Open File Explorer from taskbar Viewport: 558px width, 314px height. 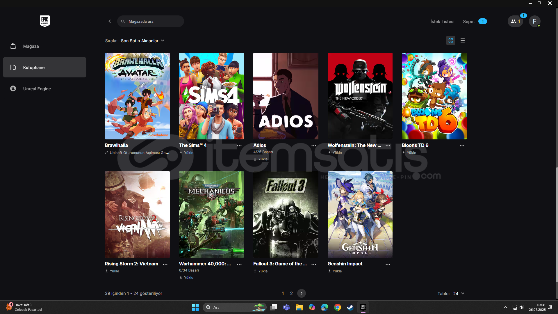299,307
